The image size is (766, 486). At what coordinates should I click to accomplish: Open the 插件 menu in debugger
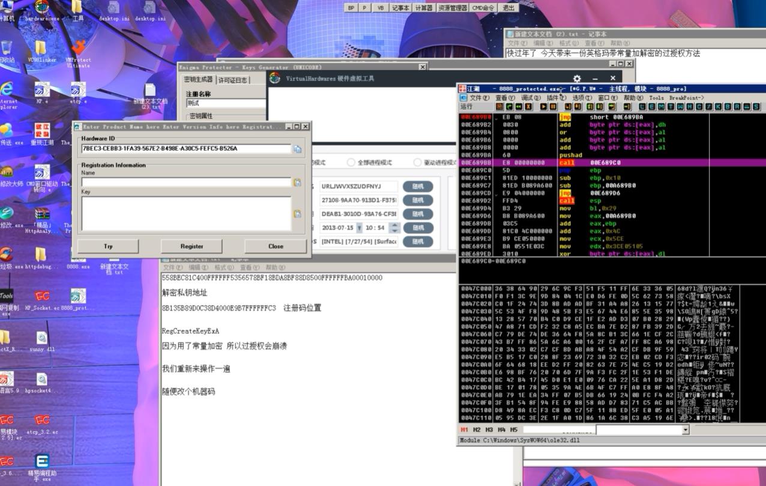pyautogui.click(x=556, y=98)
